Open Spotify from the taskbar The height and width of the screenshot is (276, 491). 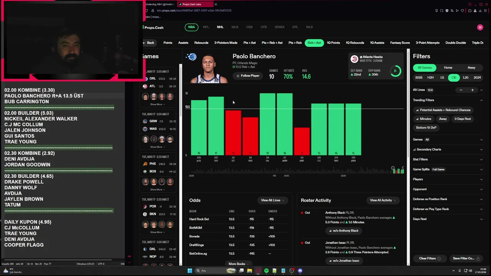click(x=266, y=271)
